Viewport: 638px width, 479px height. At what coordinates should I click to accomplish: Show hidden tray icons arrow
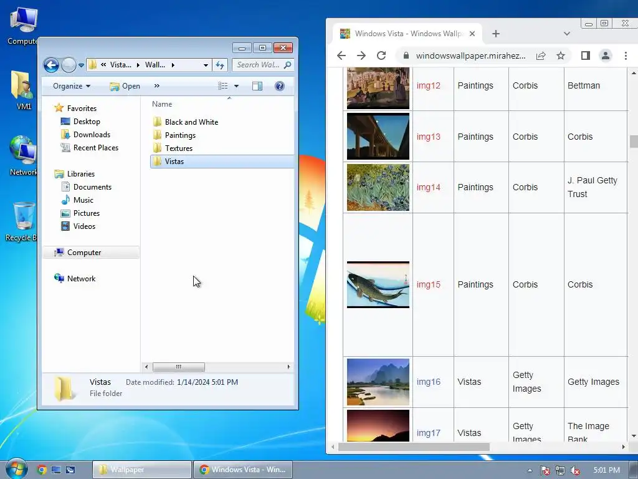coord(530,470)
